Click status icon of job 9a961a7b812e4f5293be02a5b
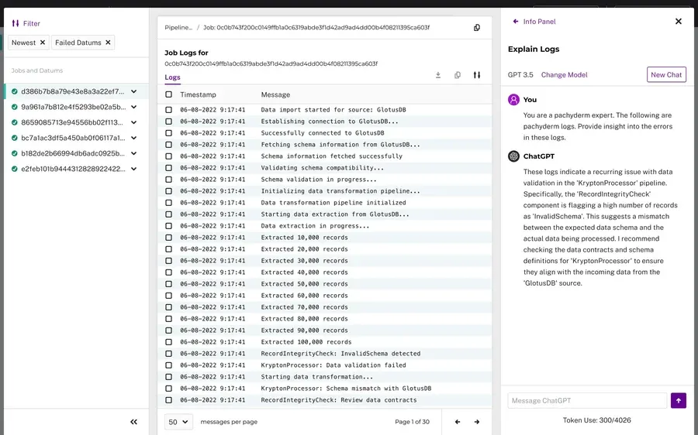Image resolution: width=698 pixels, height=435 pixels. [15, 107]
